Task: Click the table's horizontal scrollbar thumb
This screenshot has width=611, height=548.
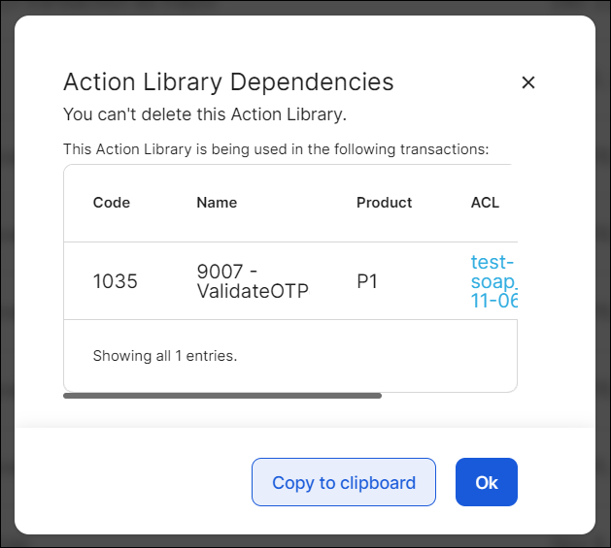Action: pos(222,396)
